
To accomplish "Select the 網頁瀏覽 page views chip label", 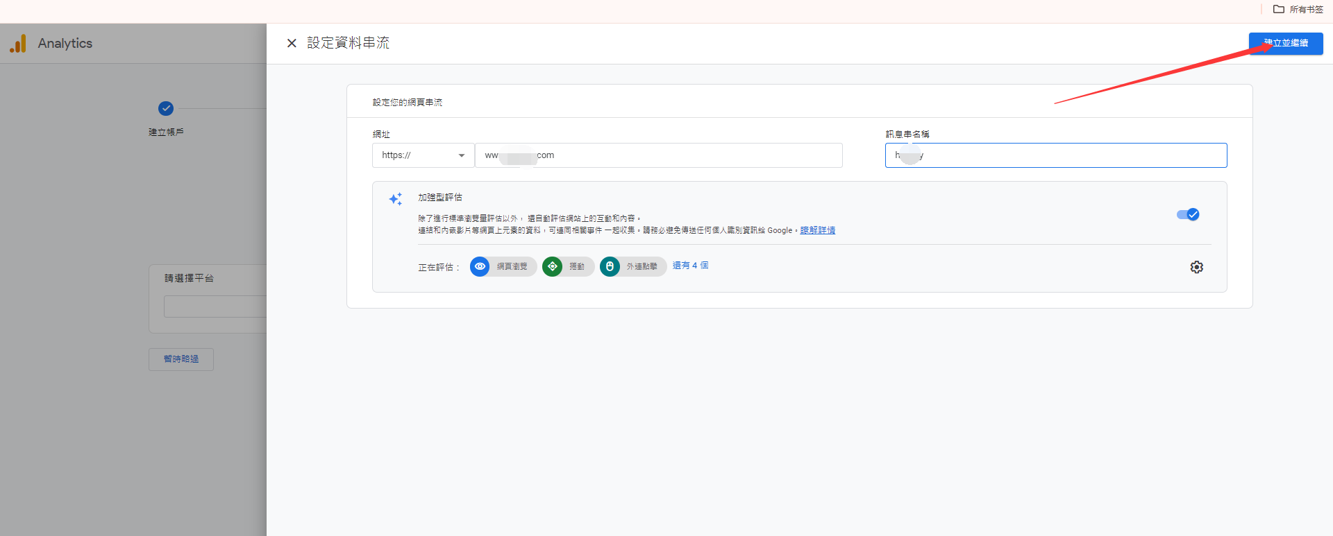I will tap(512, 266).
